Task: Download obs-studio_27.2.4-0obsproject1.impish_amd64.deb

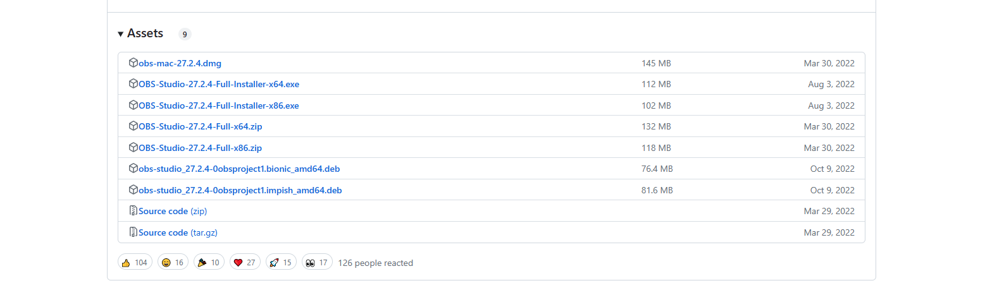Action: click(x=240, y=190)
